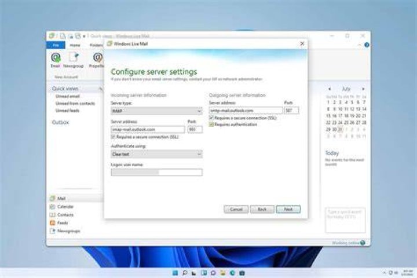Select Unread from contacts quick view
The height and width of the screenshot is (278, 417).
75,104
